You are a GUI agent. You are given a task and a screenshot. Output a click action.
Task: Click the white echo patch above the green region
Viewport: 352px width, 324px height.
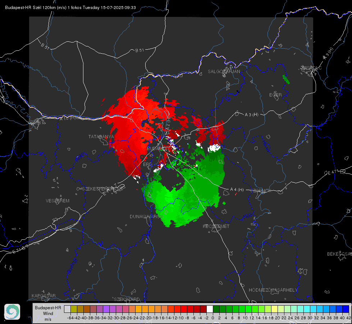click(214, 148)
